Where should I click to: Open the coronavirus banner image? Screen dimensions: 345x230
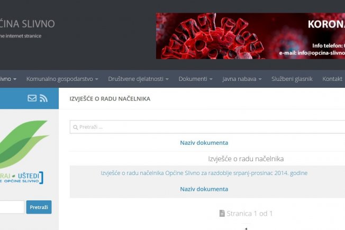[x=250, y=36]
